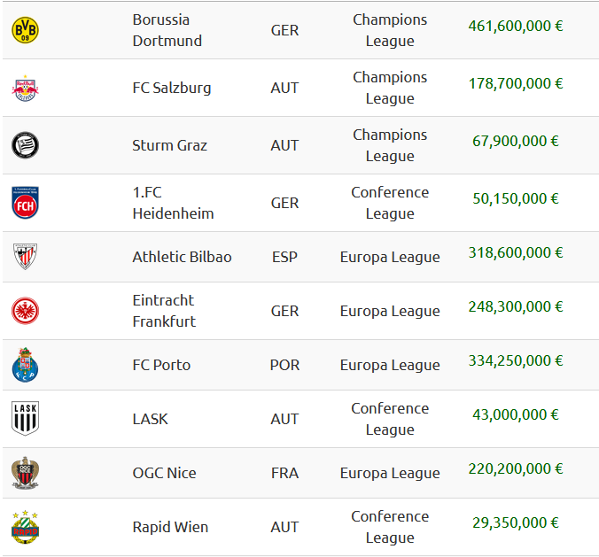Open the Sturm Graz club crest
Screen dimensions: 599x557
(x=25, y=145)
